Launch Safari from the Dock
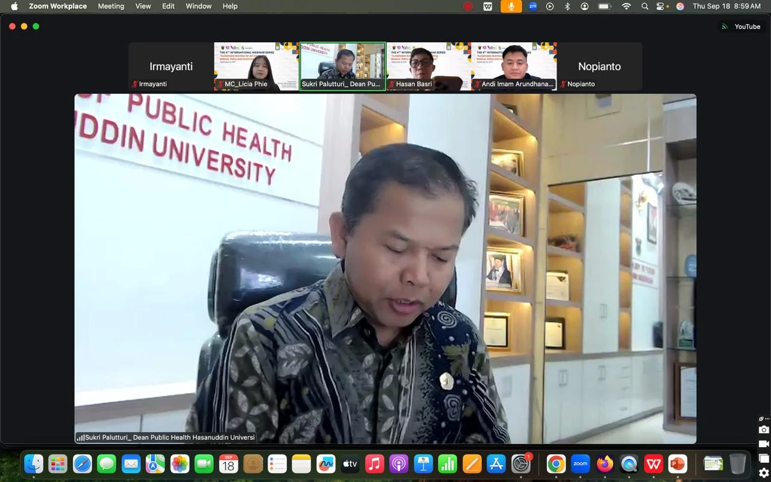This screenshot has height=482, width=771. pos(83,464)
